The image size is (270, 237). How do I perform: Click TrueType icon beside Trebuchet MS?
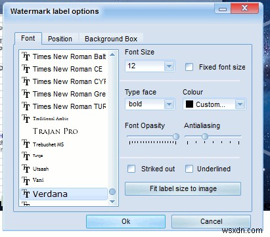26,144
